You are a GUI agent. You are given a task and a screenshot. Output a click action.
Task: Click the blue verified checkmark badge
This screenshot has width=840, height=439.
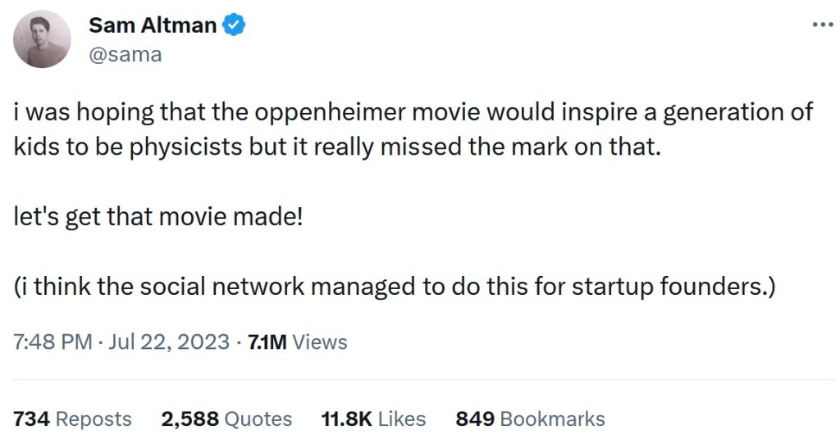(x=235, y=25)
